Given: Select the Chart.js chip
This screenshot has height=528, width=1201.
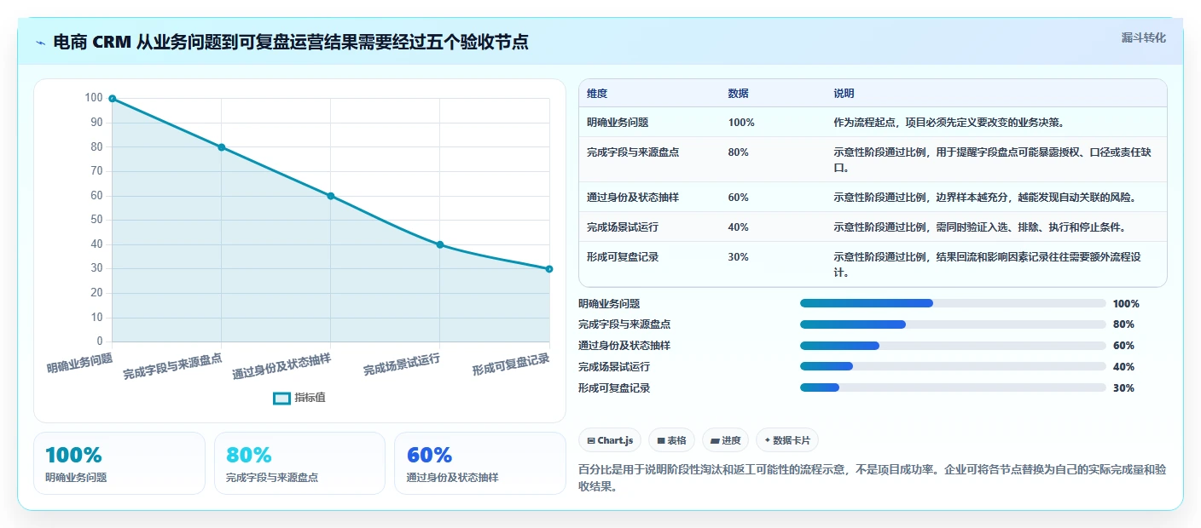Looking at the screenshot, I should click(610, 440).
